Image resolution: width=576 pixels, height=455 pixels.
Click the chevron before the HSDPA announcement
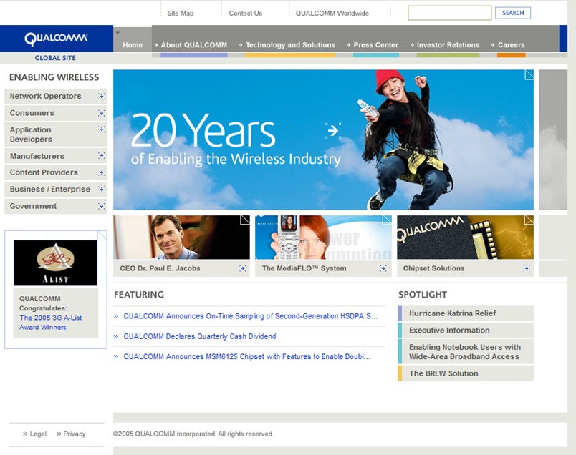tap(116, 316)
